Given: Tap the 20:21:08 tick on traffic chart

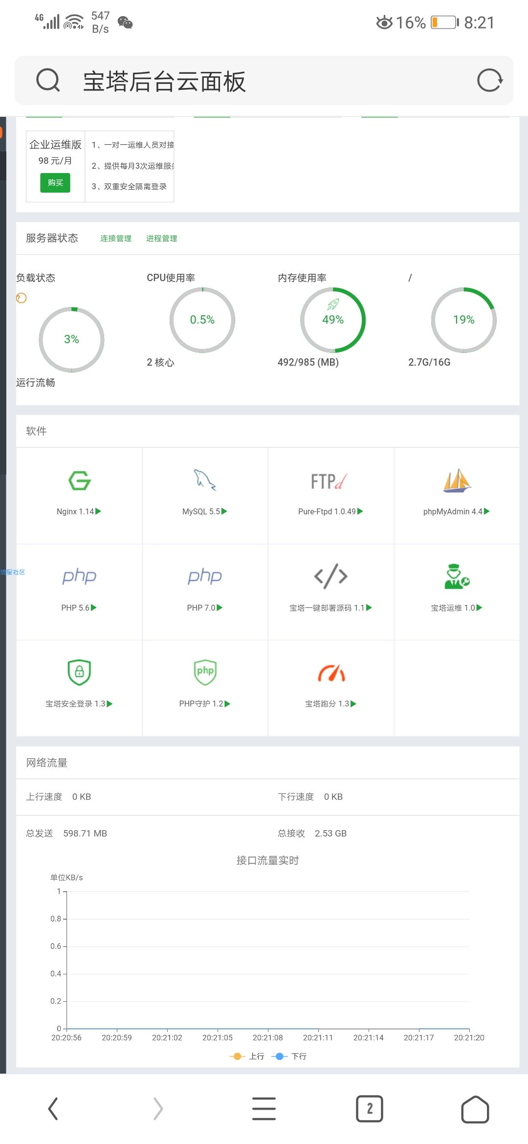Looking at the screenshot, I should coord(268,1037).
